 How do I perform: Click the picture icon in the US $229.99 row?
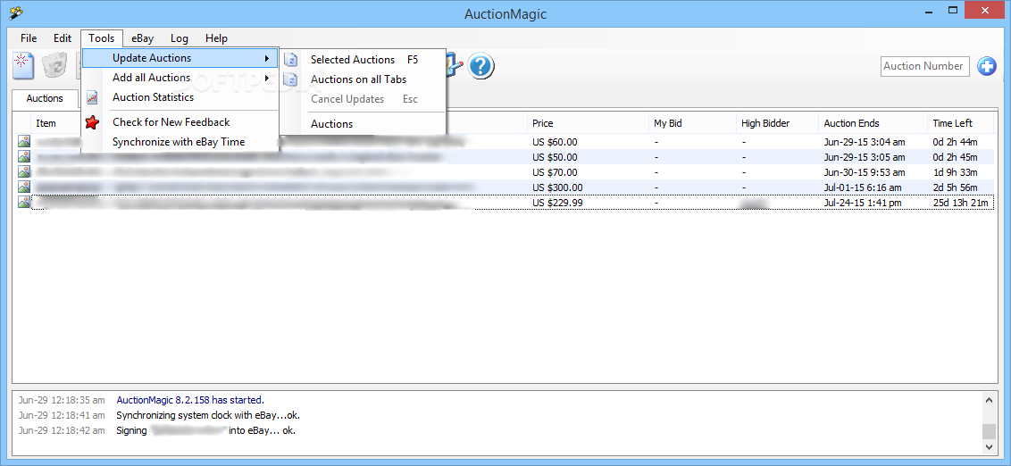pyautogui.click(x=24, y=203)
